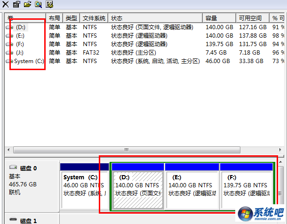
Task: Open the properties toolbar icon
Action: (16, 4)
